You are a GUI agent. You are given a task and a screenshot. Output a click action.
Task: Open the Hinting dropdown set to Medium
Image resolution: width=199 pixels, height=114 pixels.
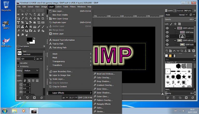pos(31,70)
